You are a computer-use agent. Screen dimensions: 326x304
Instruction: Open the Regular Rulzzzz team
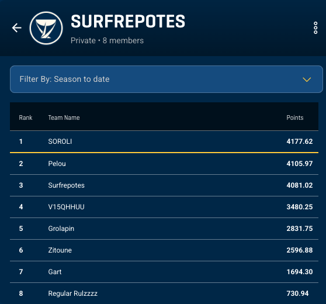[164, 293]
